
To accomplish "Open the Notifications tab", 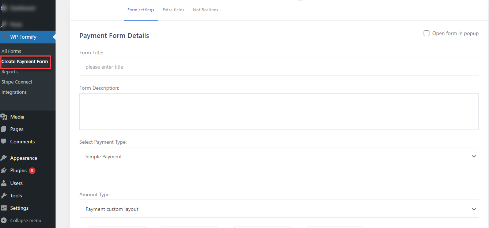I will 206,10.
